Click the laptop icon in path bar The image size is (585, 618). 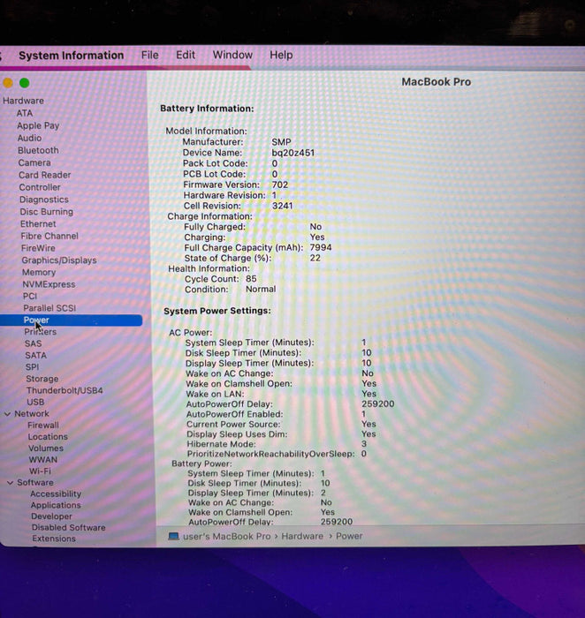coord(173,537)
